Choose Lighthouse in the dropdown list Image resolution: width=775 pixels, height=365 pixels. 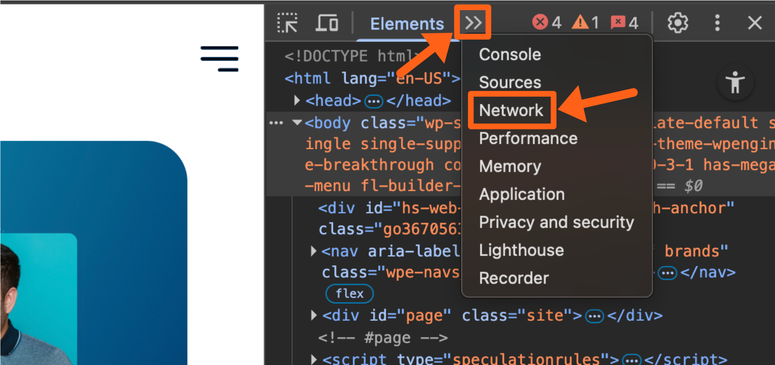coord(521,250)
